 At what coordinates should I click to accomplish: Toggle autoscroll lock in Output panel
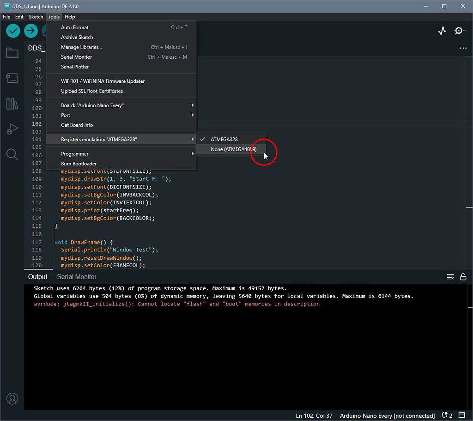point(463,276)
